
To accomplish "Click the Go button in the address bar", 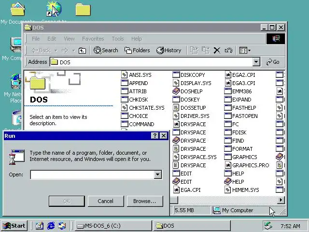I will [273, 62].
